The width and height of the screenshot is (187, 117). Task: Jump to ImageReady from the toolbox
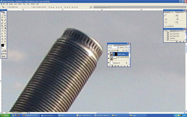click(3, 56)
